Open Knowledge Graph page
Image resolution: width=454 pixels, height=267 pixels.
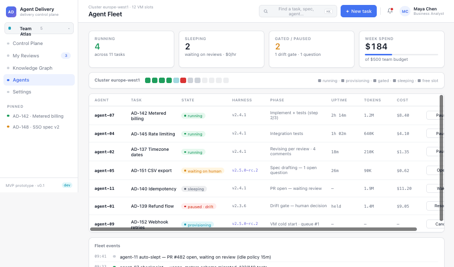[x=39, y=68]
